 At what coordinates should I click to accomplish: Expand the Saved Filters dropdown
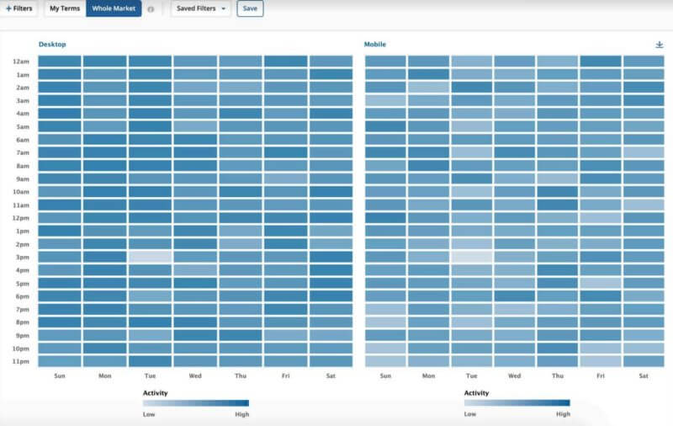[x=201, y=8]
